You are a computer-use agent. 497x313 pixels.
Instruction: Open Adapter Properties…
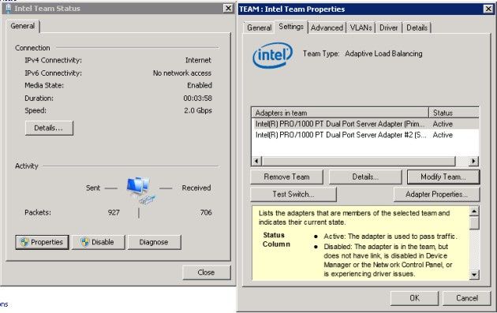coord(436,194)
